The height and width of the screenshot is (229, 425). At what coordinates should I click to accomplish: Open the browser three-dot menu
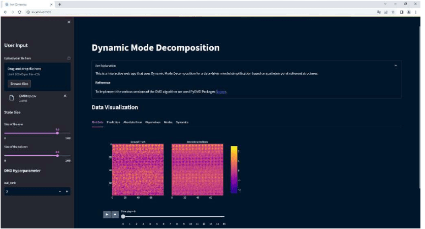[x=416, y=12]
